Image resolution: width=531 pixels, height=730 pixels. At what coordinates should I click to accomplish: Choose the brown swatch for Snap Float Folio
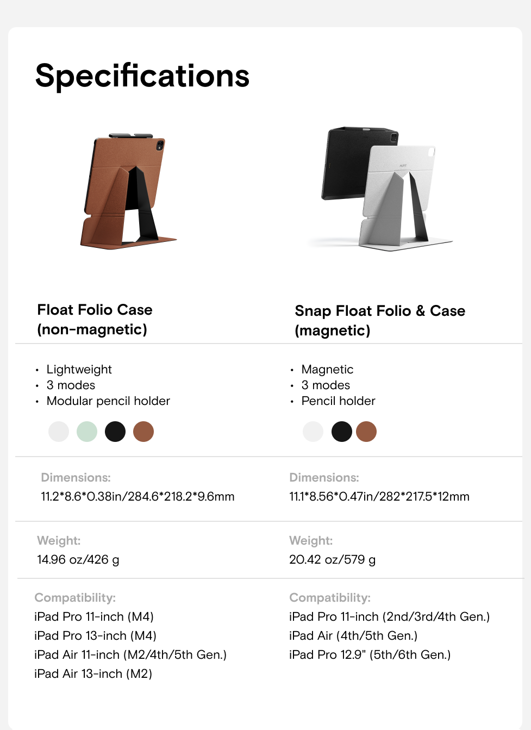coord(366,432)
